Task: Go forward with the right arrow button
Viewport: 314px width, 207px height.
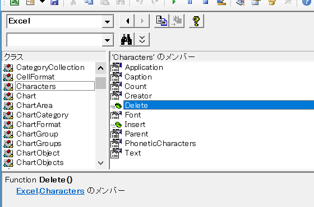Action: pyautogui.click(x=142, y=21)
